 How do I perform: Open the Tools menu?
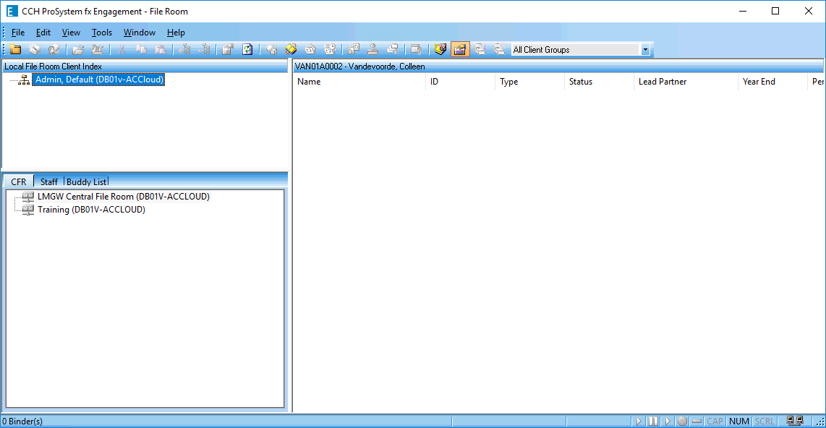coord(102,32)
